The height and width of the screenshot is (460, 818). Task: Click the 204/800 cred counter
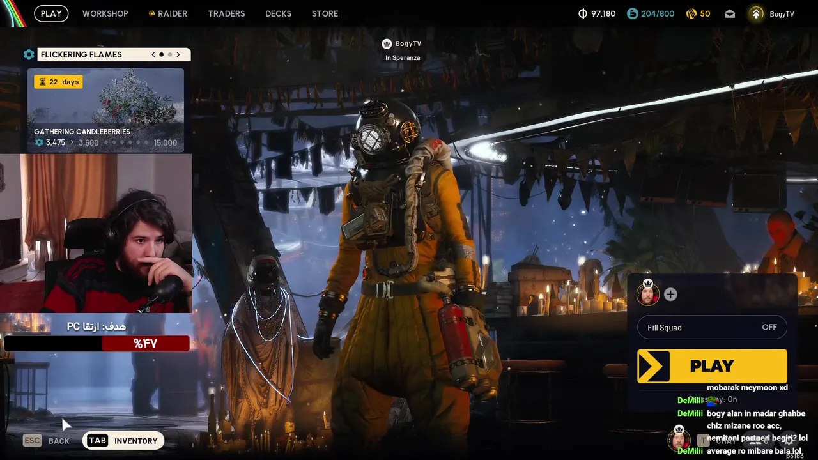658,13
